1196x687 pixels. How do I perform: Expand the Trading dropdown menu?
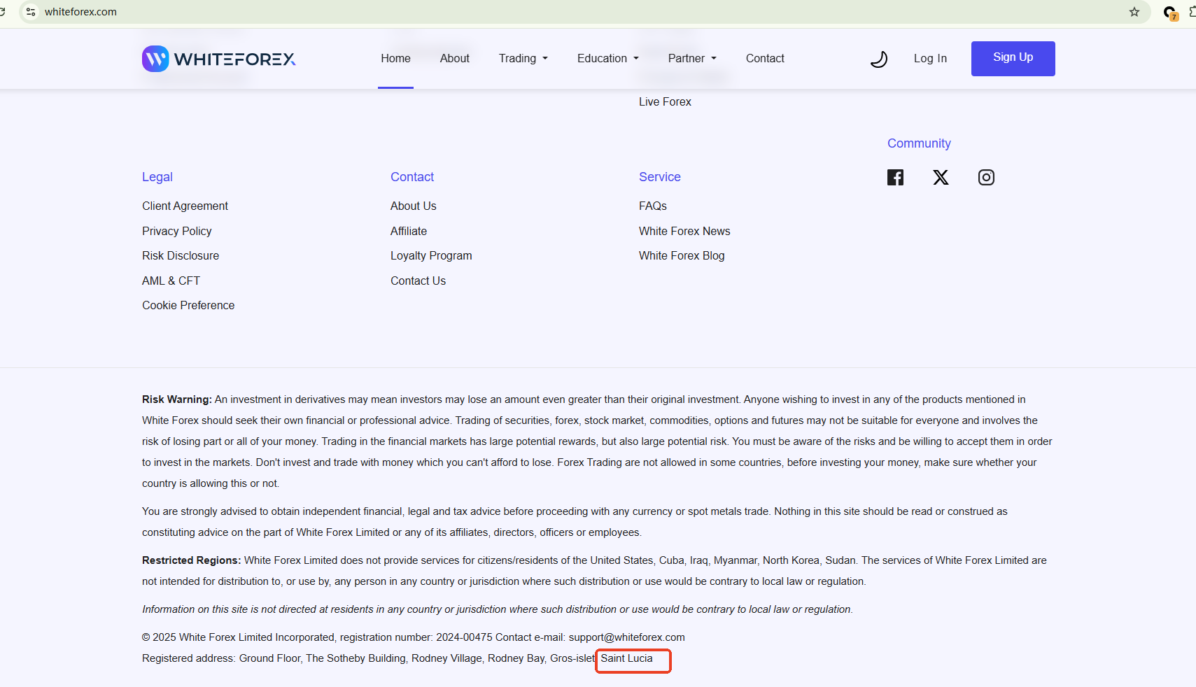tap(523, 59)
